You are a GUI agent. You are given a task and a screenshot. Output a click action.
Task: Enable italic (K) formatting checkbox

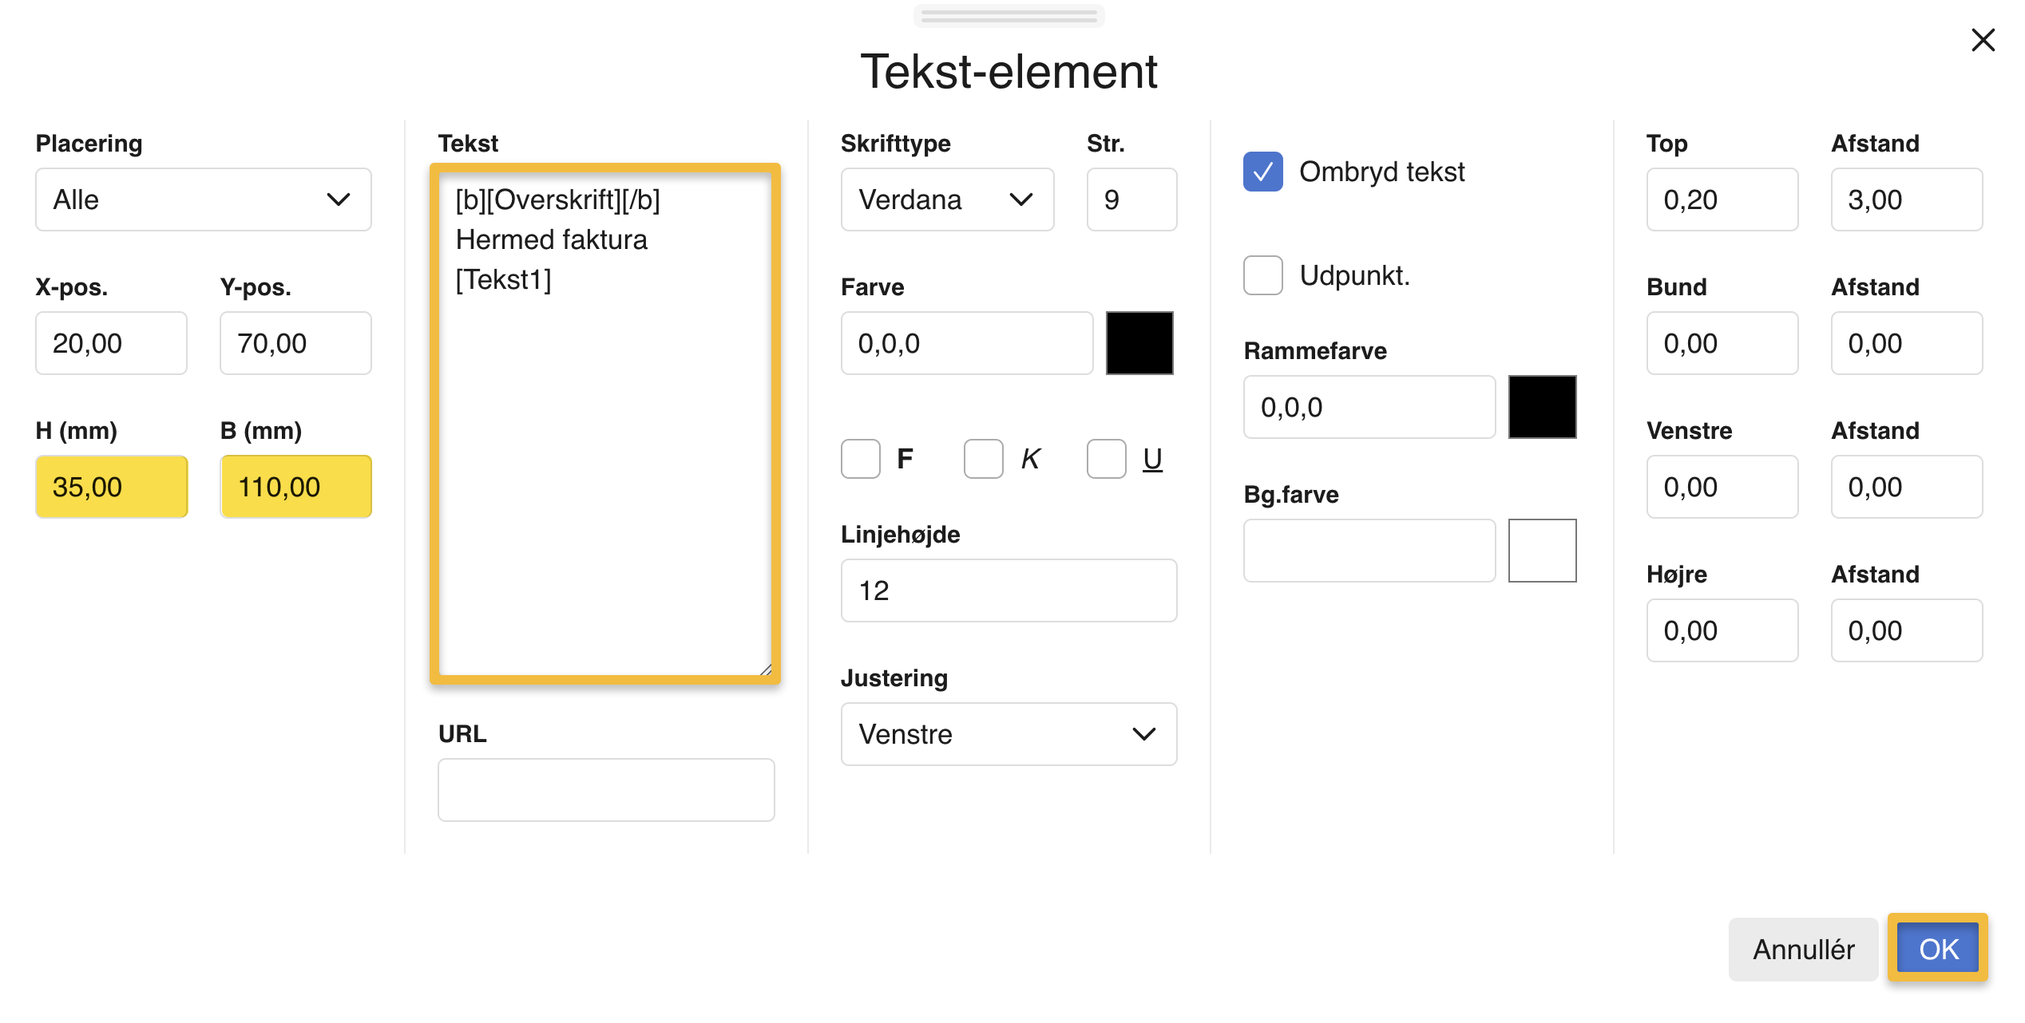pyautogui.click(x=983, y=459)
